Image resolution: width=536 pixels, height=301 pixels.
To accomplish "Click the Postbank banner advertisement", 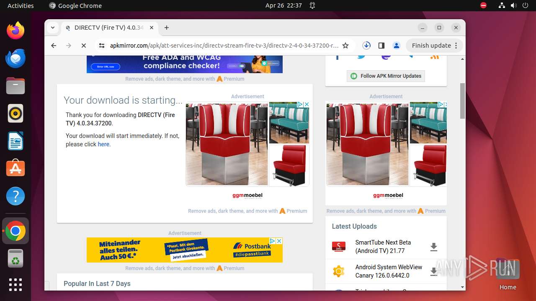I will [185, 250].
